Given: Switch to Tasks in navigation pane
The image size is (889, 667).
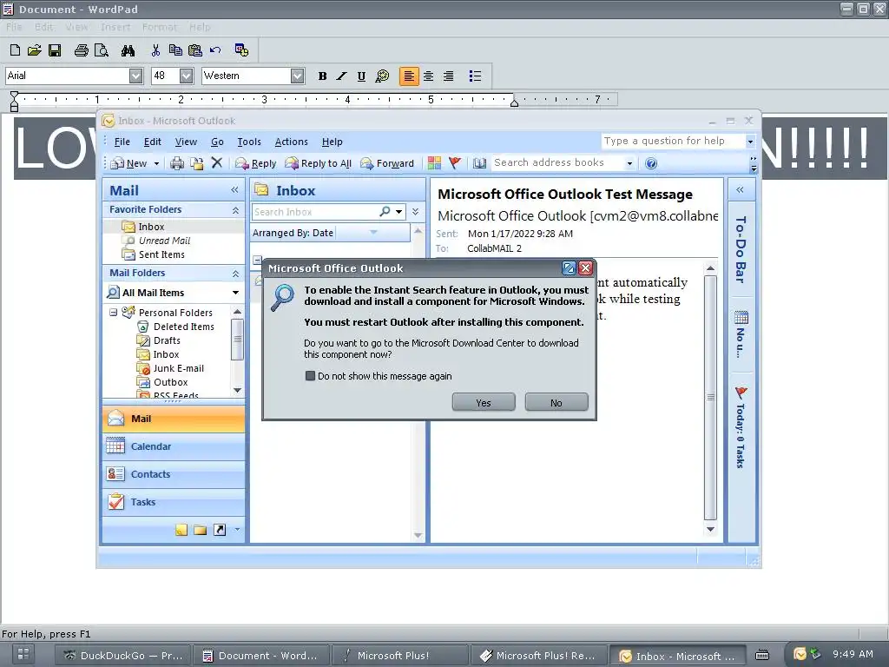Looking at the screenshot, I should (x=174, y=502).
